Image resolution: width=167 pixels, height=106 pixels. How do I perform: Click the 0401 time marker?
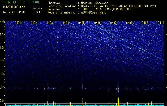[18, 23]
